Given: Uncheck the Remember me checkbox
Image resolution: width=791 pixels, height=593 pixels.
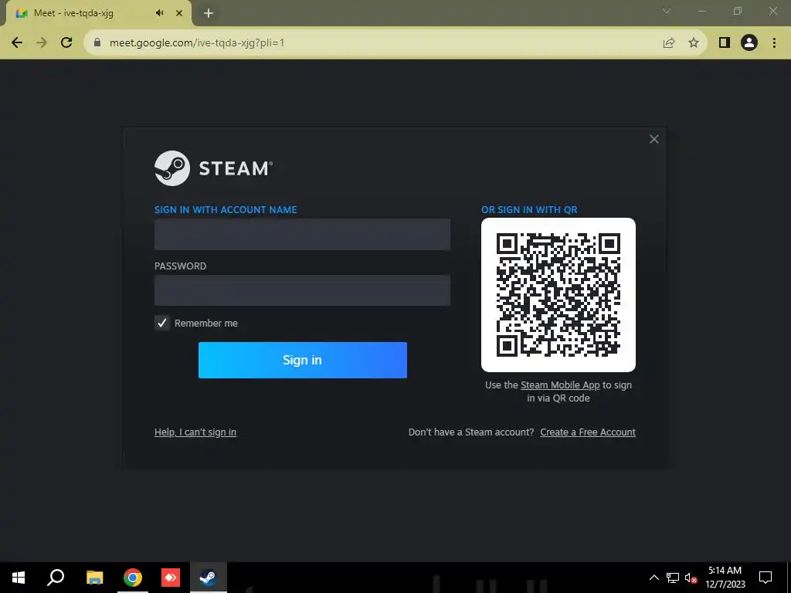Looking at the screenshot, I should 162,323.
